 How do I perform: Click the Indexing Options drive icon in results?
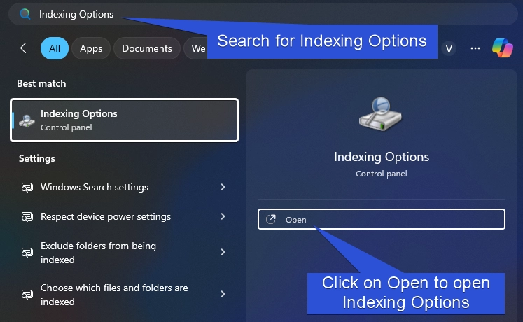pyautogui.click(x=27, y=120)
